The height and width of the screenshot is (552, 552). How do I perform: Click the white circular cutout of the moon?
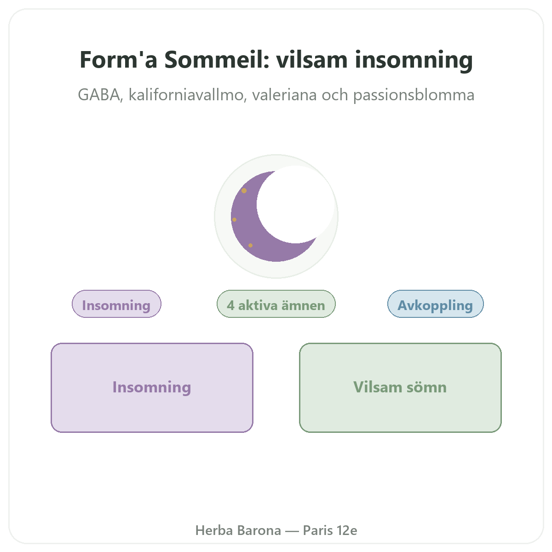click(x=296, y=204)
